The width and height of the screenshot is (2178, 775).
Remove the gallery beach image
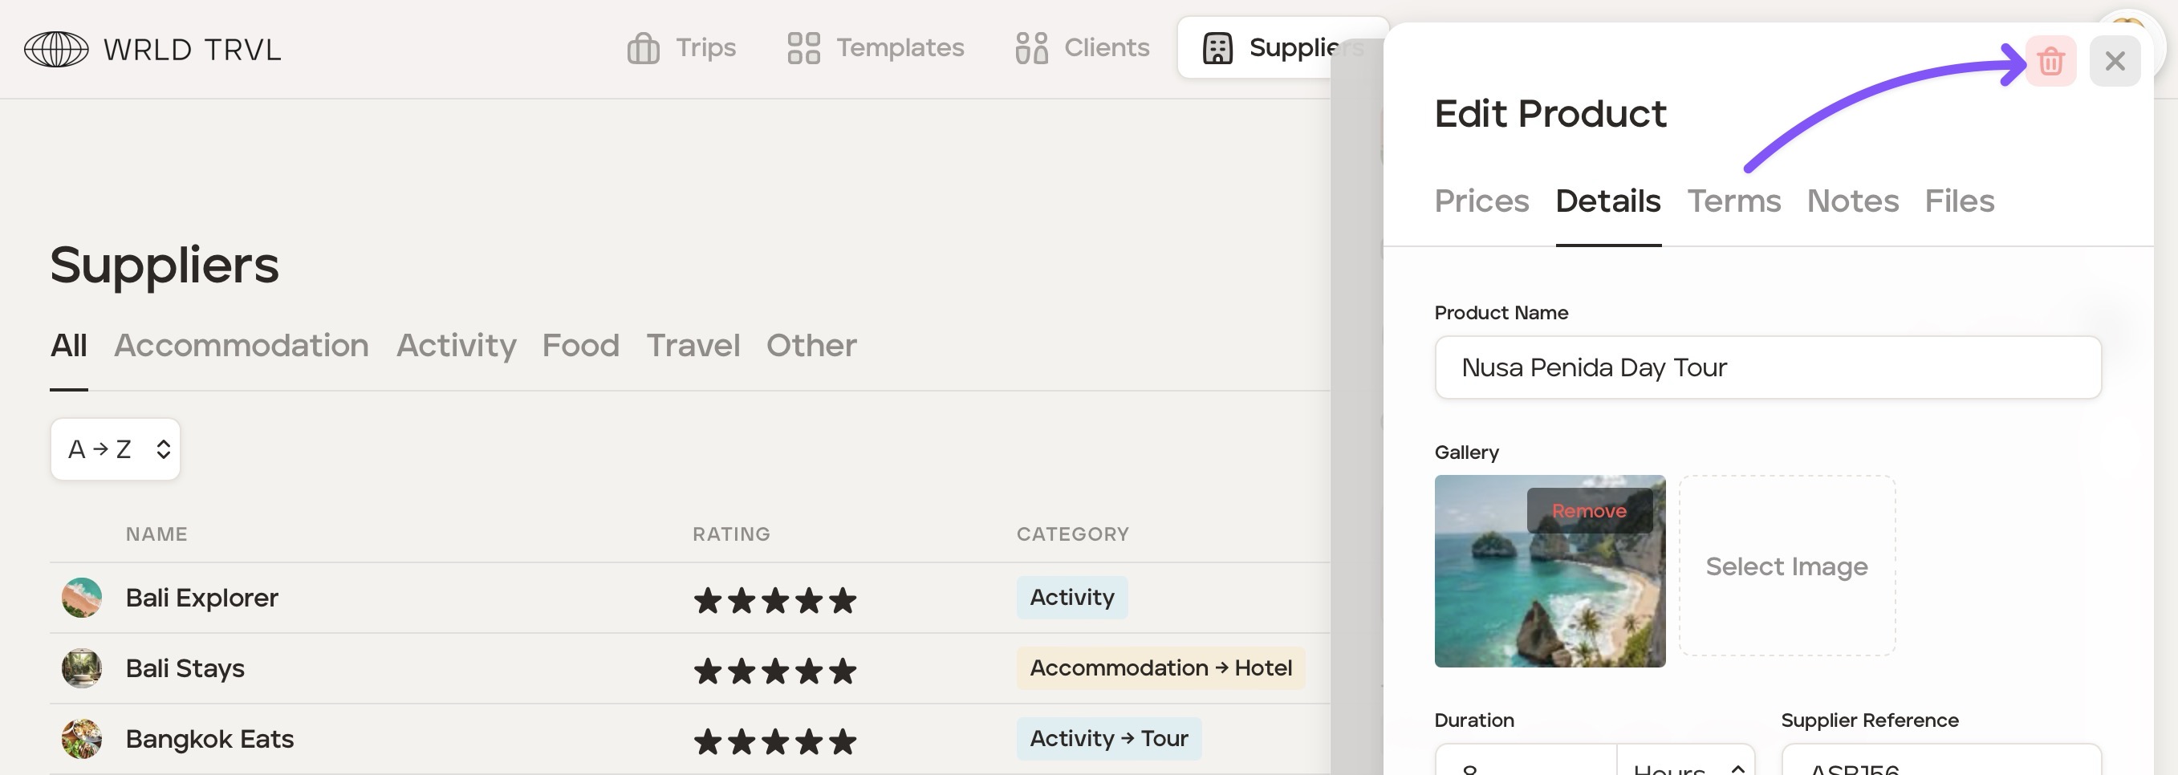(1589, 510)
